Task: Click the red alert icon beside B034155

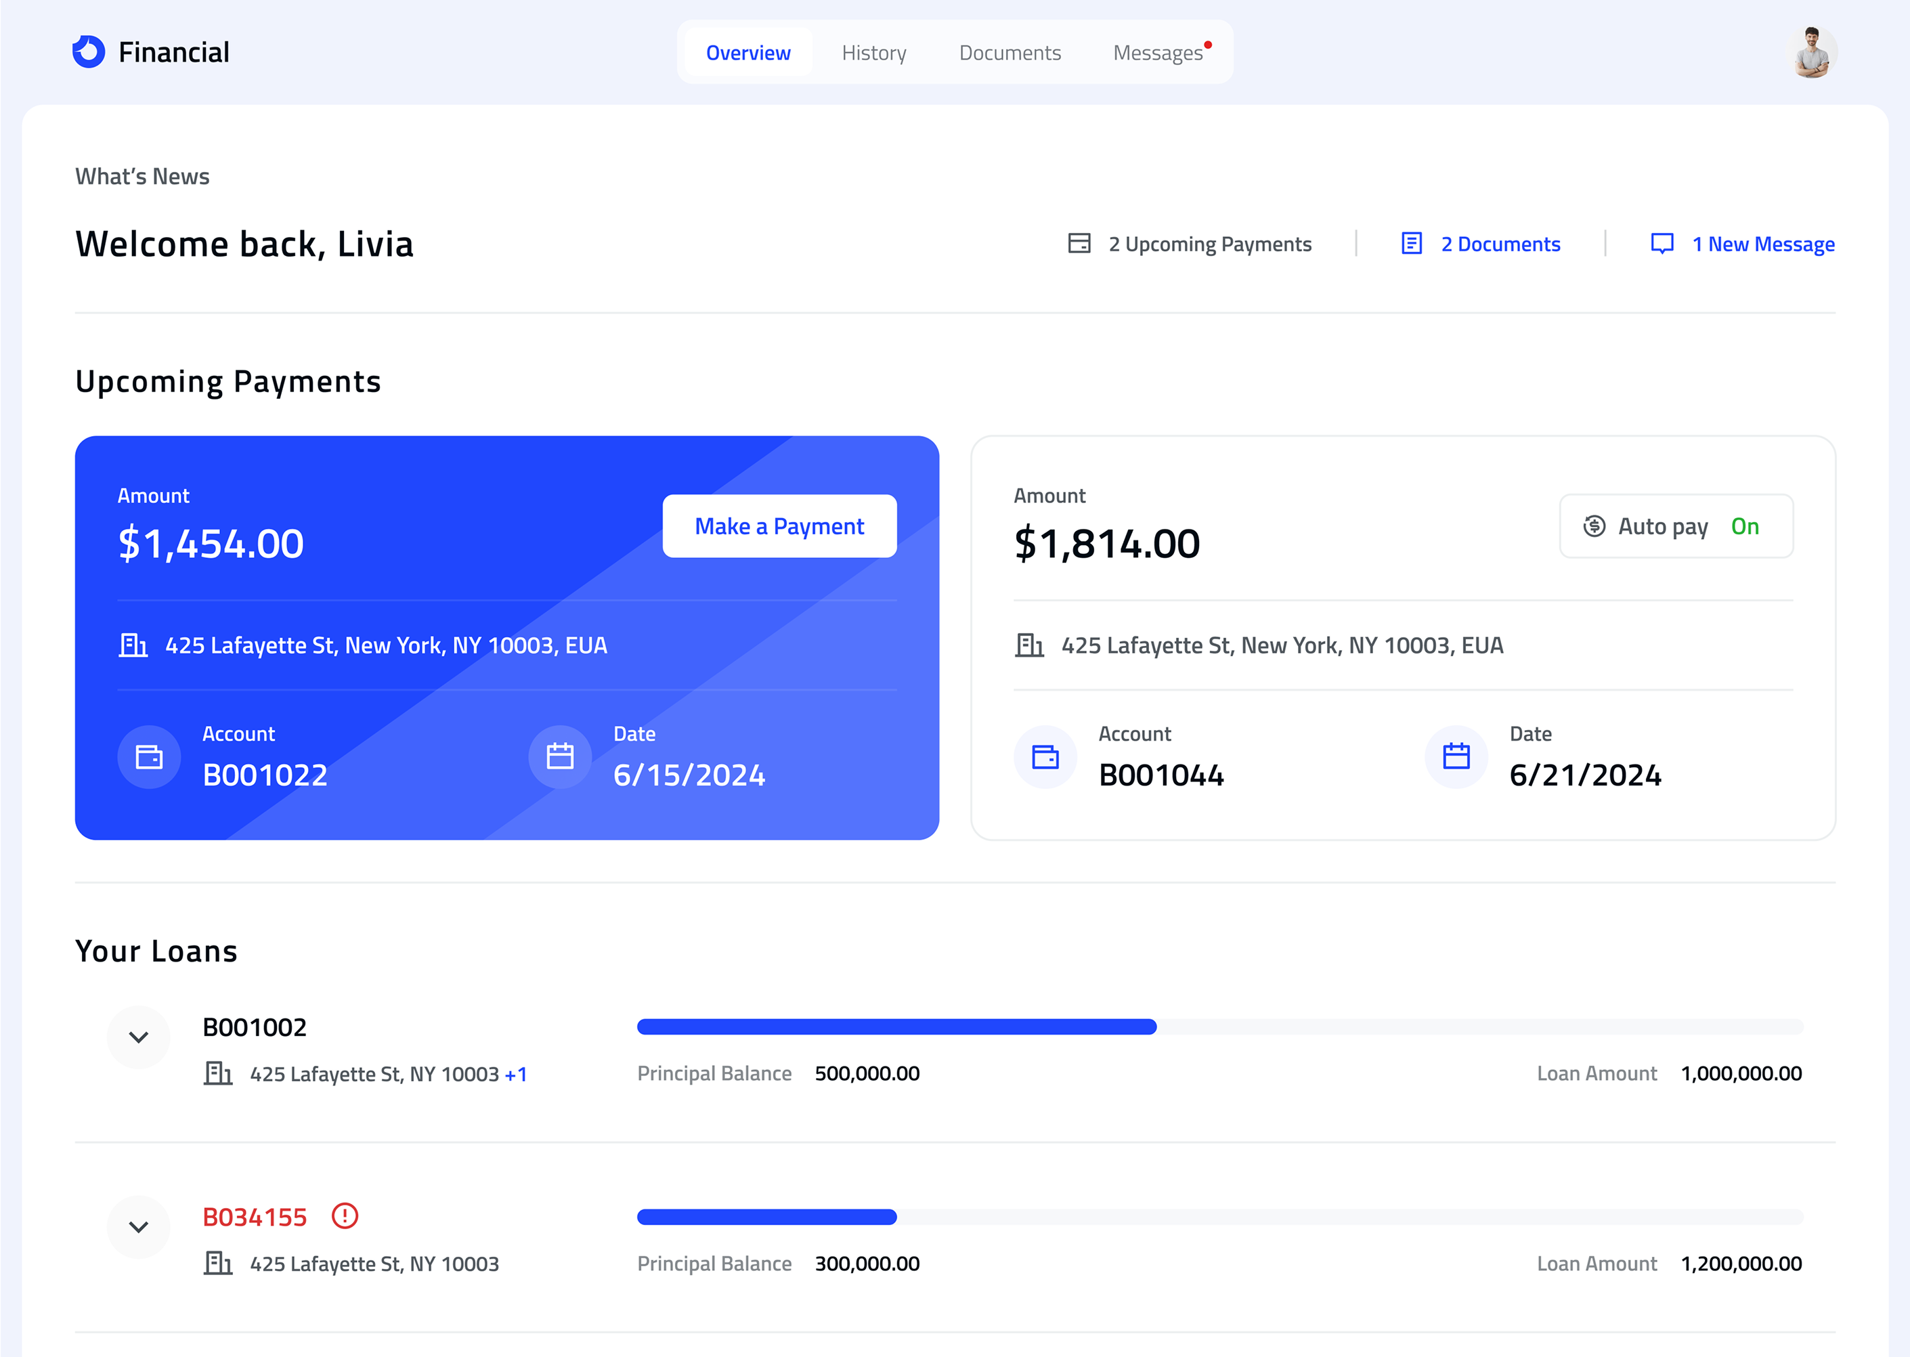Action: (344, 1215)
